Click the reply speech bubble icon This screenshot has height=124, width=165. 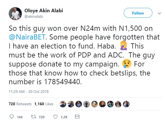click(11, 117)
